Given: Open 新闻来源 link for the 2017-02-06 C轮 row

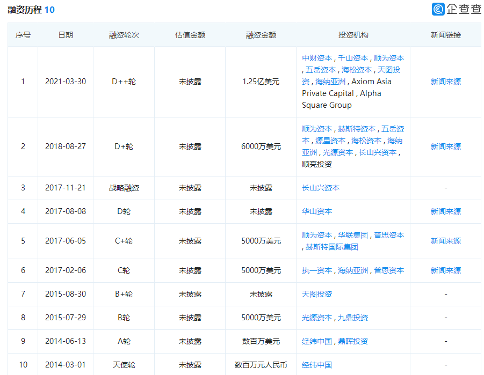Looking at the screenshot, I should click(446, 270).
